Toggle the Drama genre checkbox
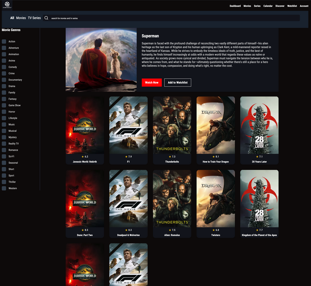This screenshot has width=311, height=286. 4,86
